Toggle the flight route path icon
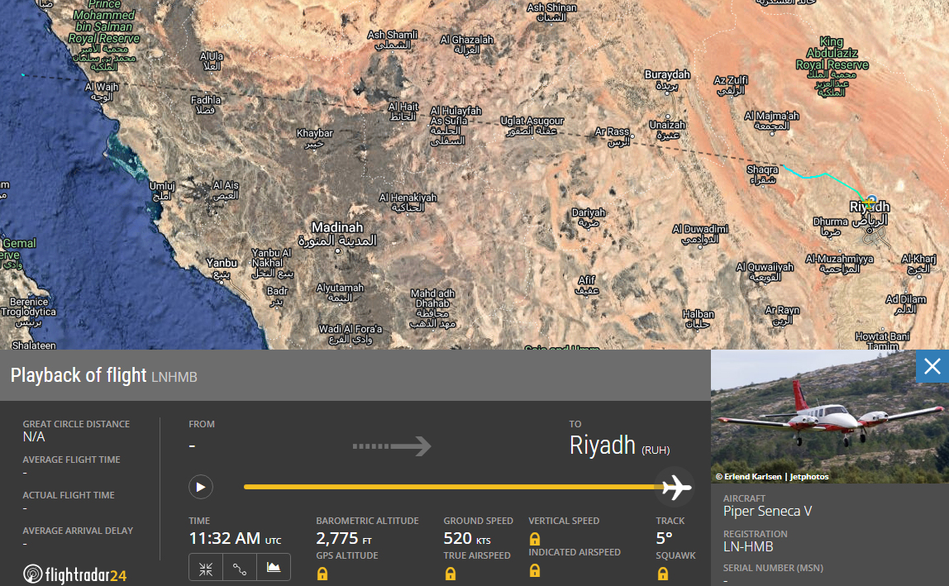Viewport: 949px width, 586px height. [240, 569]
